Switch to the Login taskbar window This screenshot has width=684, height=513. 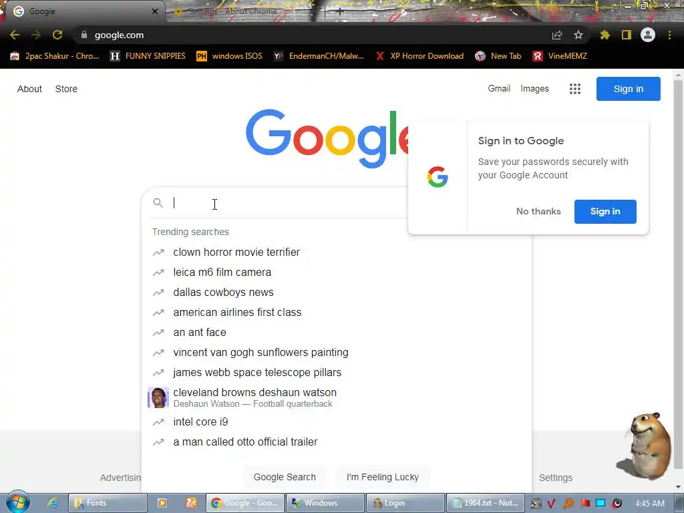pos(405,503)
